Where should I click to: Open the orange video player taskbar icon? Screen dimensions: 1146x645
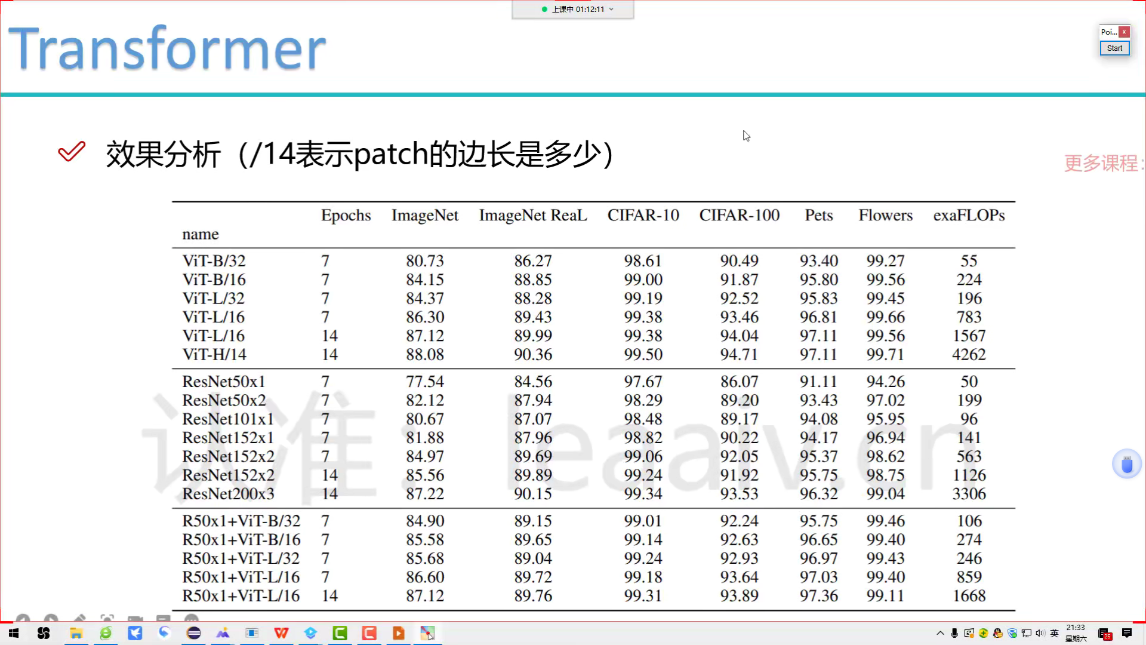(x=398, y=633)
